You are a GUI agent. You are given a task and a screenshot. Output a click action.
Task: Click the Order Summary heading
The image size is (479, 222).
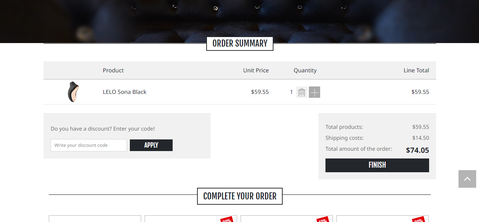coord(240,43)
